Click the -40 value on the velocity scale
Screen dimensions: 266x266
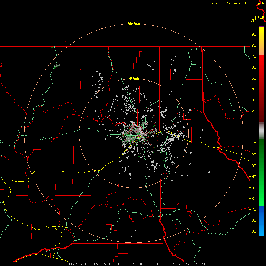(x=253, y=177)
